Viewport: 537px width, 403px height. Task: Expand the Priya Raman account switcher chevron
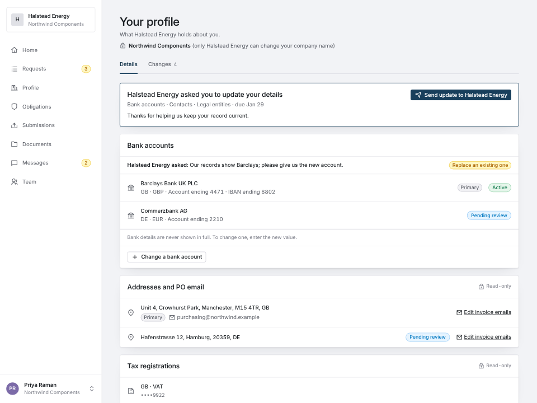[x=92, y=388]
